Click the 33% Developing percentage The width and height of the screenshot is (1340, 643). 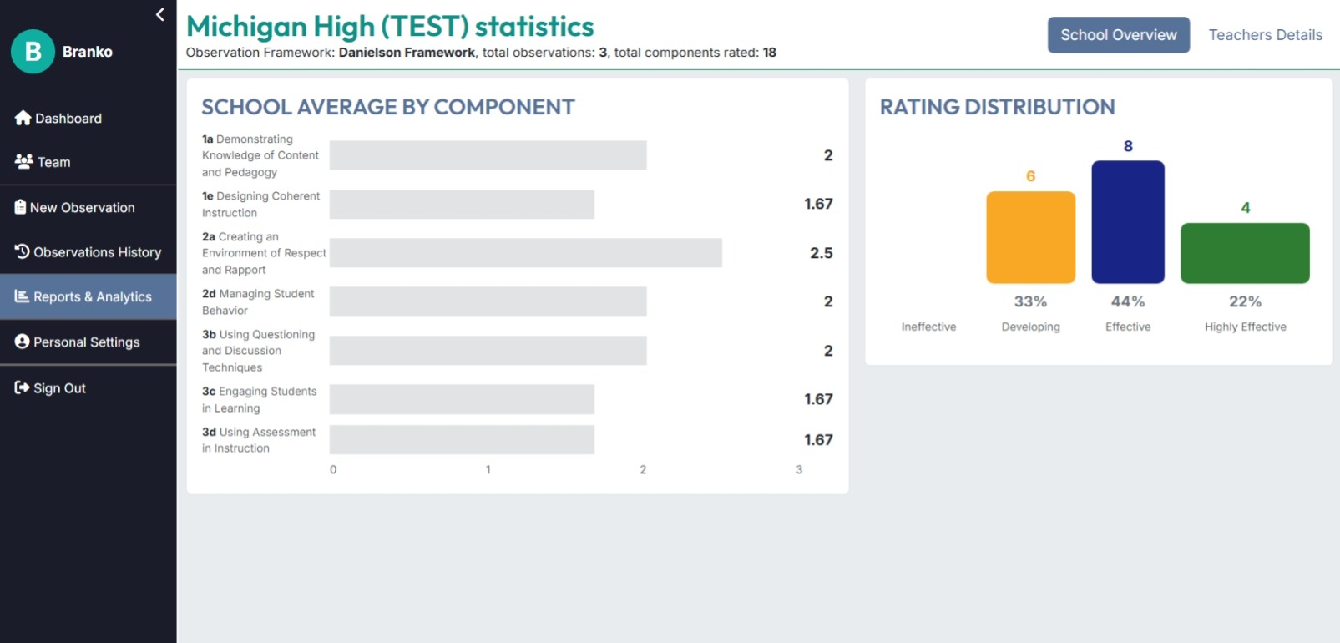(x=1030, y=301)
